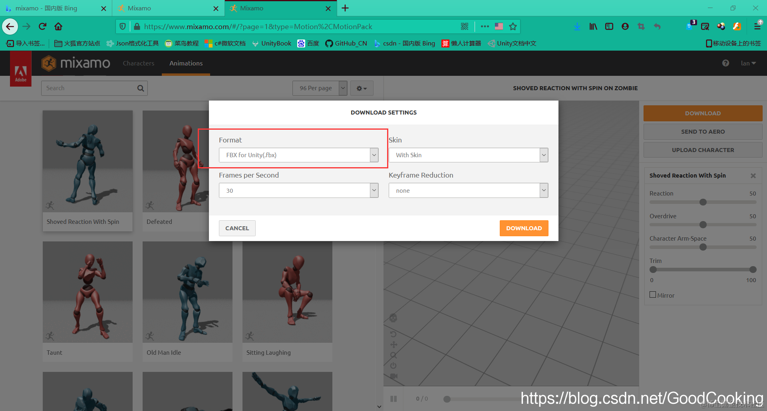Click the viewport reset rotation icon
The width and height of the screenshot is (767, 411).
click(x=393, y=334)
